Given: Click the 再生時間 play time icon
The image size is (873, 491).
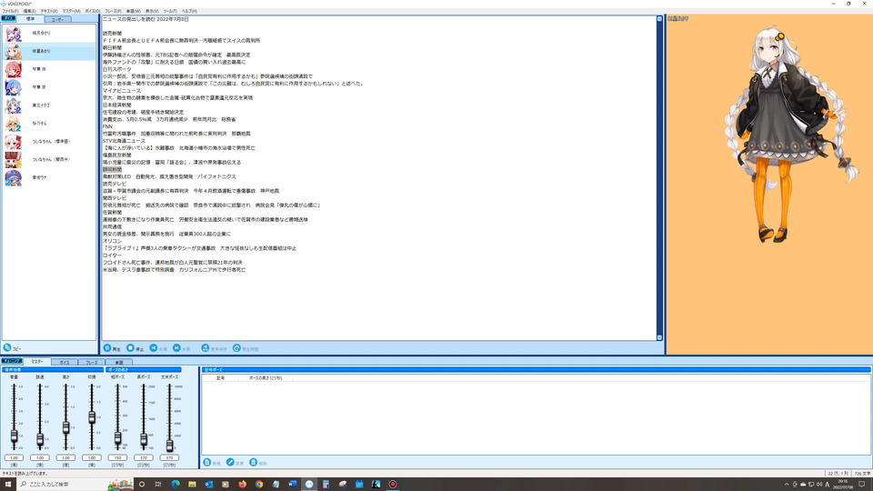Looking at the screenshot, I should [x=236, y=348].
